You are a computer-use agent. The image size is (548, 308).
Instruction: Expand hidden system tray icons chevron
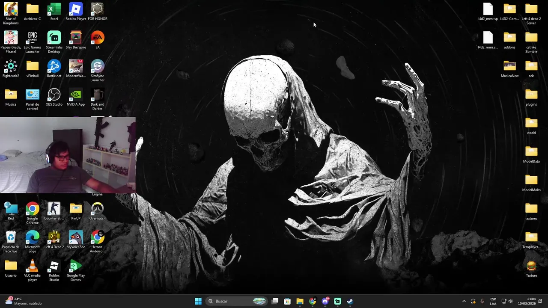click(x=464, y=301)
